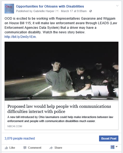123x153 pixels.
Task: Click the thumbs-up Like icon
Action: [x=6, y=148]
